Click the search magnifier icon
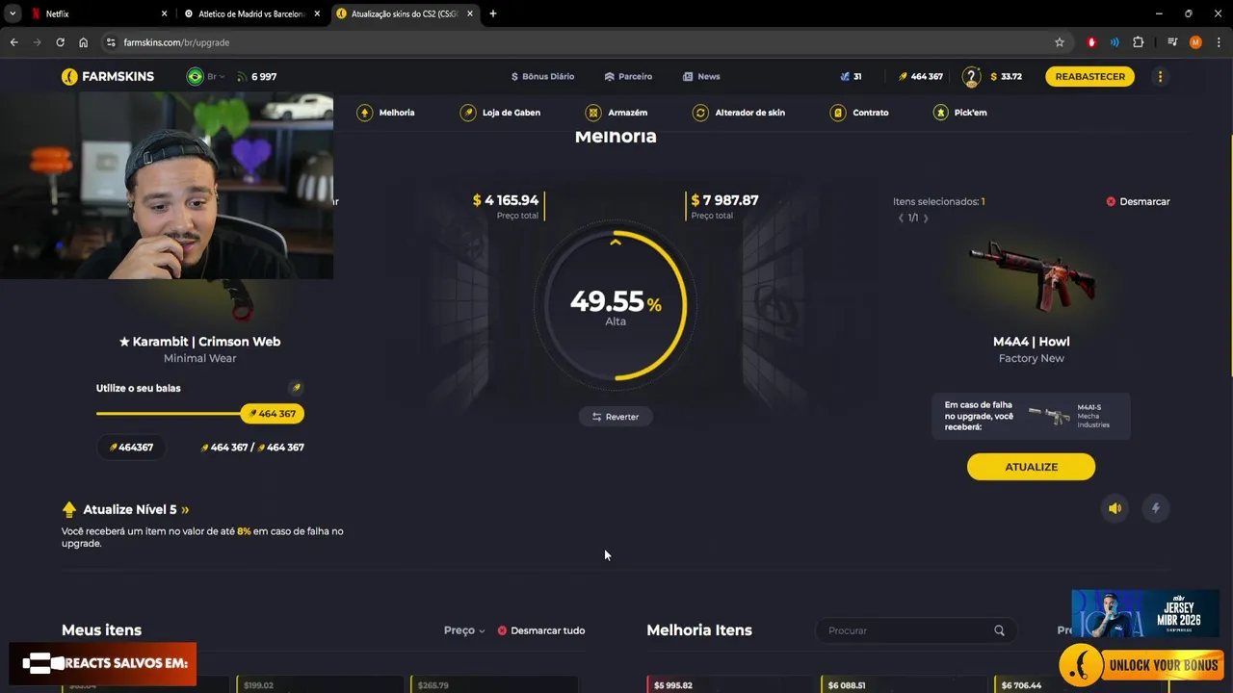The image size is (1233, 693). 999,630
